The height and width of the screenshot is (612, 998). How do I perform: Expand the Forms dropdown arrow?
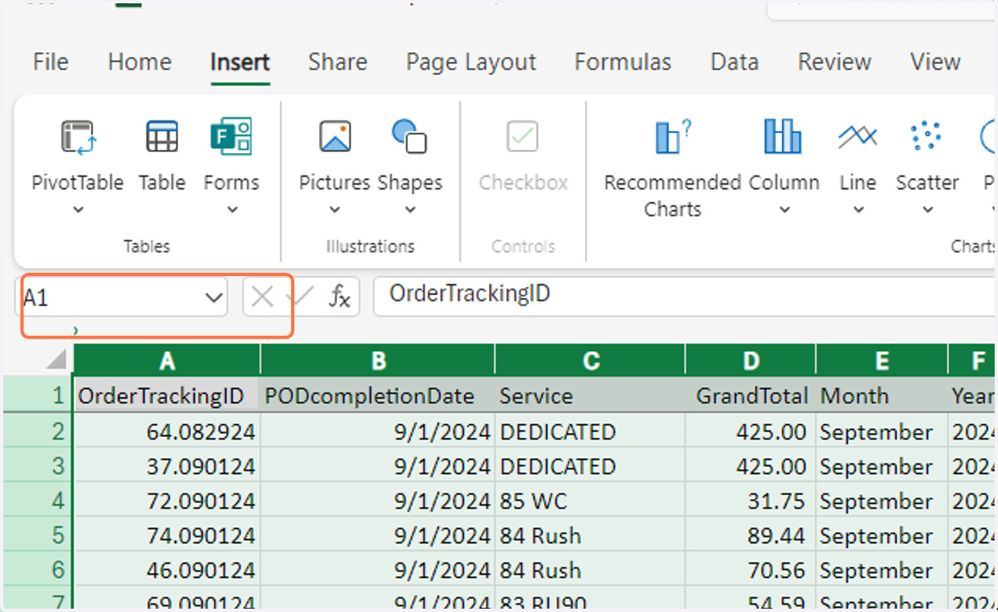click(232, 210)
